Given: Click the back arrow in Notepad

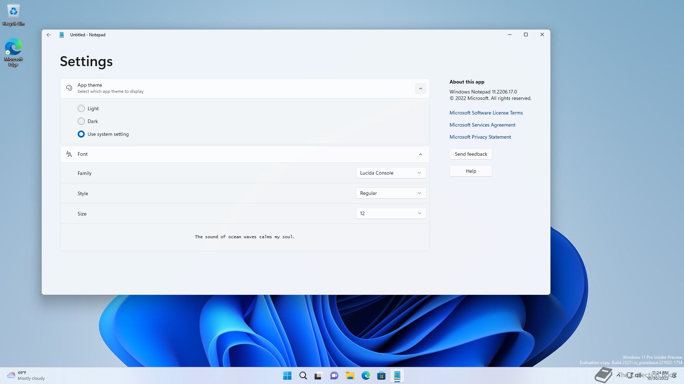Looking at the screenshot, I should [49, 35].
